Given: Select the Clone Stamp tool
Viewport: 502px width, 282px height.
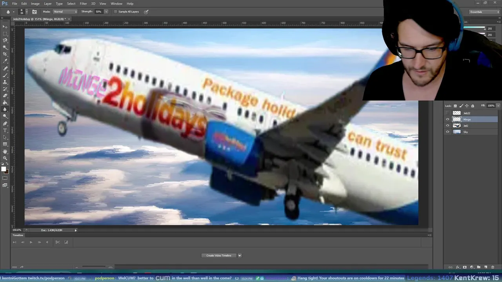Looking at the screenshot, I should 5,82.
